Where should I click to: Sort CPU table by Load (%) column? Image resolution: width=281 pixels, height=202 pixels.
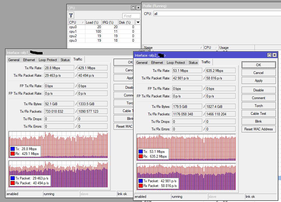point(93,22)
